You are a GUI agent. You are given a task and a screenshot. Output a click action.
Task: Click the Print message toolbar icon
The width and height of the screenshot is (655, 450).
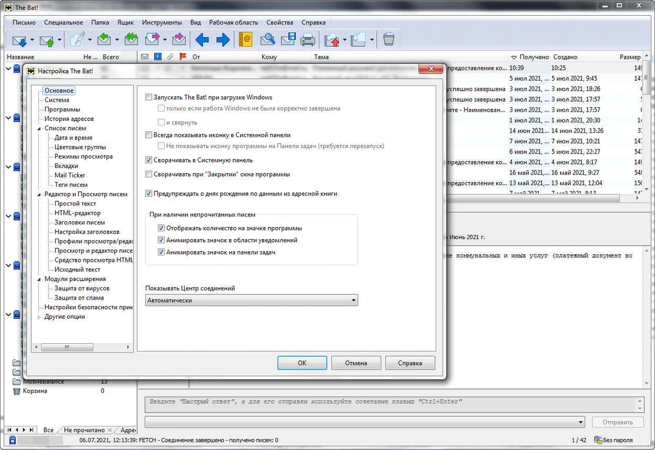[x=308, y=39]
